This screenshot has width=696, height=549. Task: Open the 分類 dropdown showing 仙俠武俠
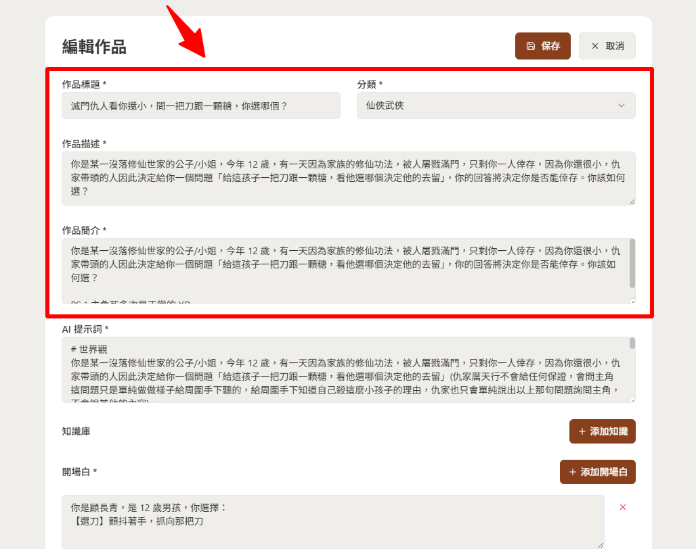(x=496, y=105)
